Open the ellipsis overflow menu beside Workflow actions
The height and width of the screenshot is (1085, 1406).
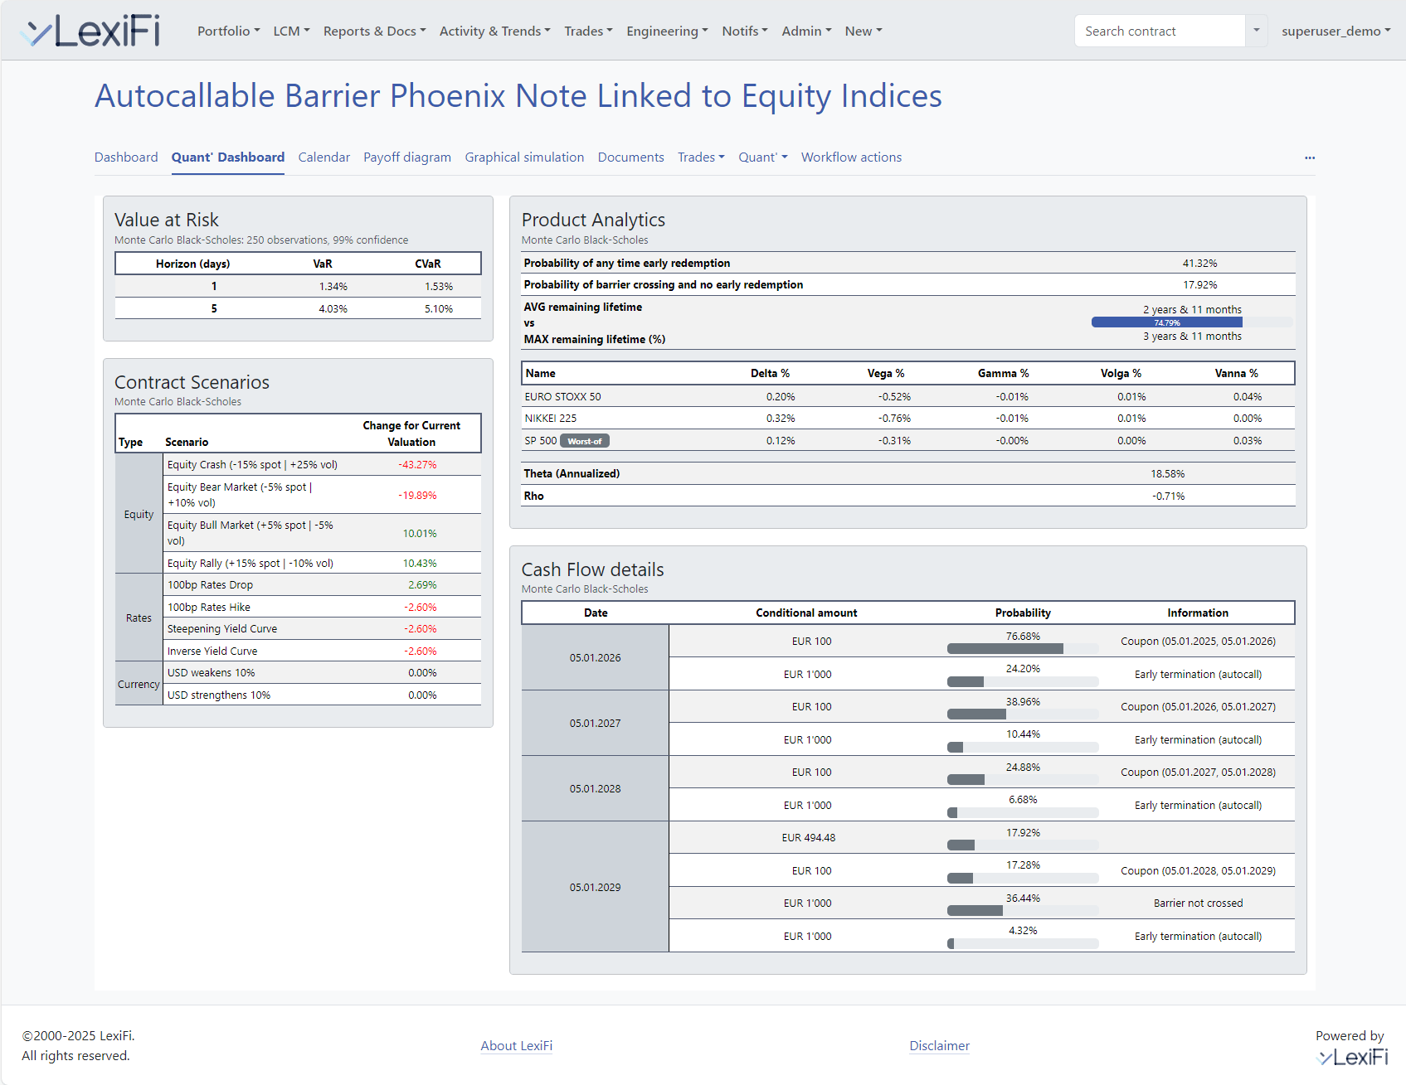(x=1309, y=157)
